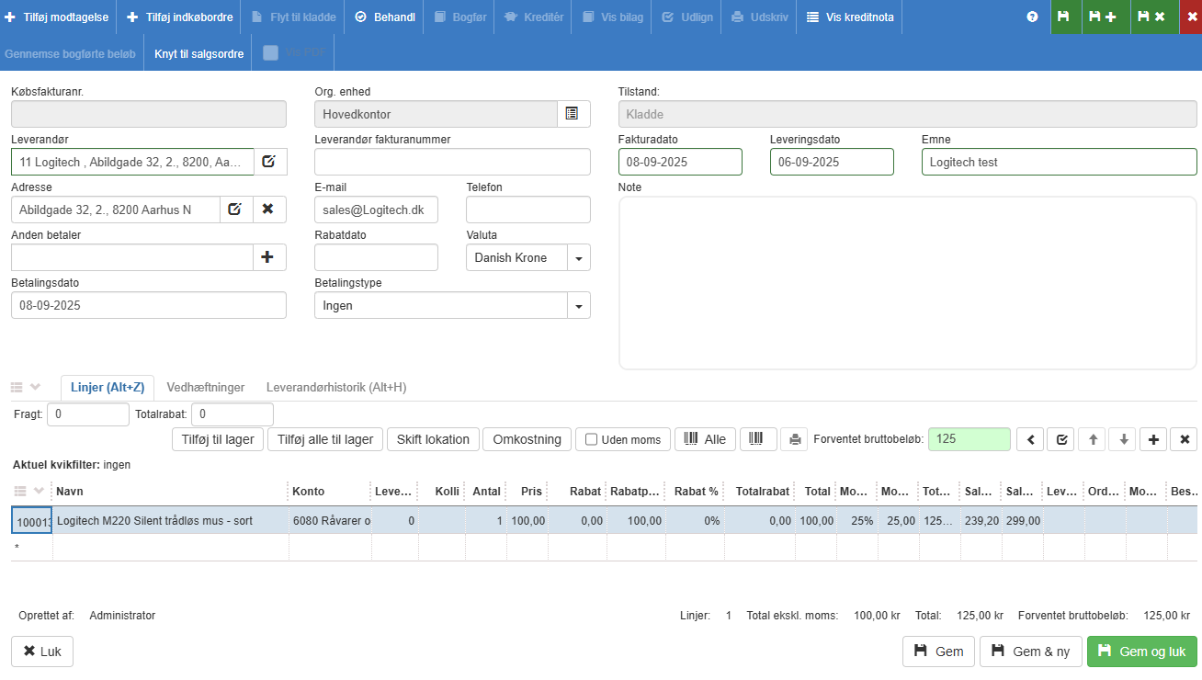Screen dimensions: 1202x680
Task: Click the Leverandør fakturanummer field
Action: (452, 162)
